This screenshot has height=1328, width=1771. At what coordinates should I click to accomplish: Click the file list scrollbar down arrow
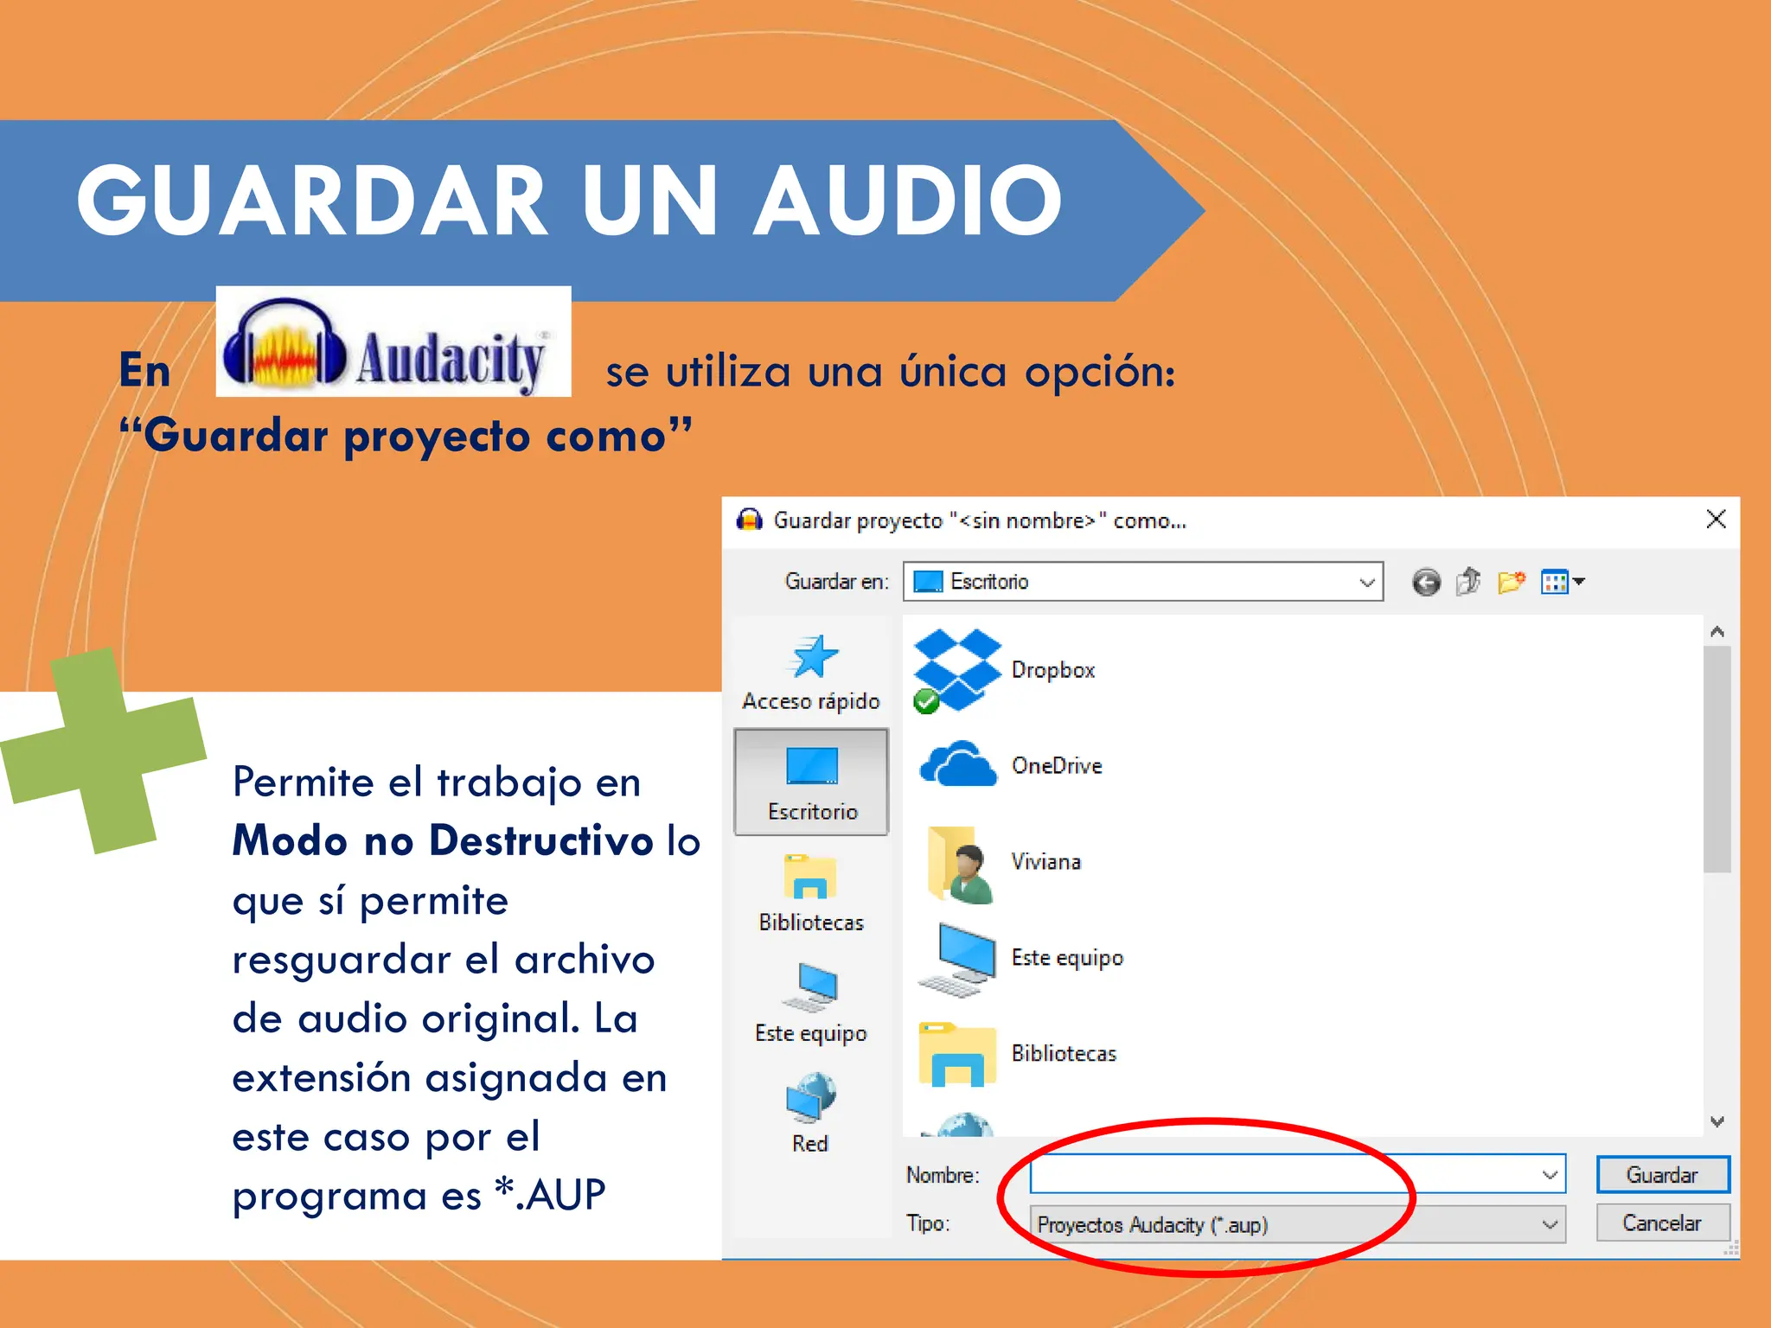coord(1717,1121)
